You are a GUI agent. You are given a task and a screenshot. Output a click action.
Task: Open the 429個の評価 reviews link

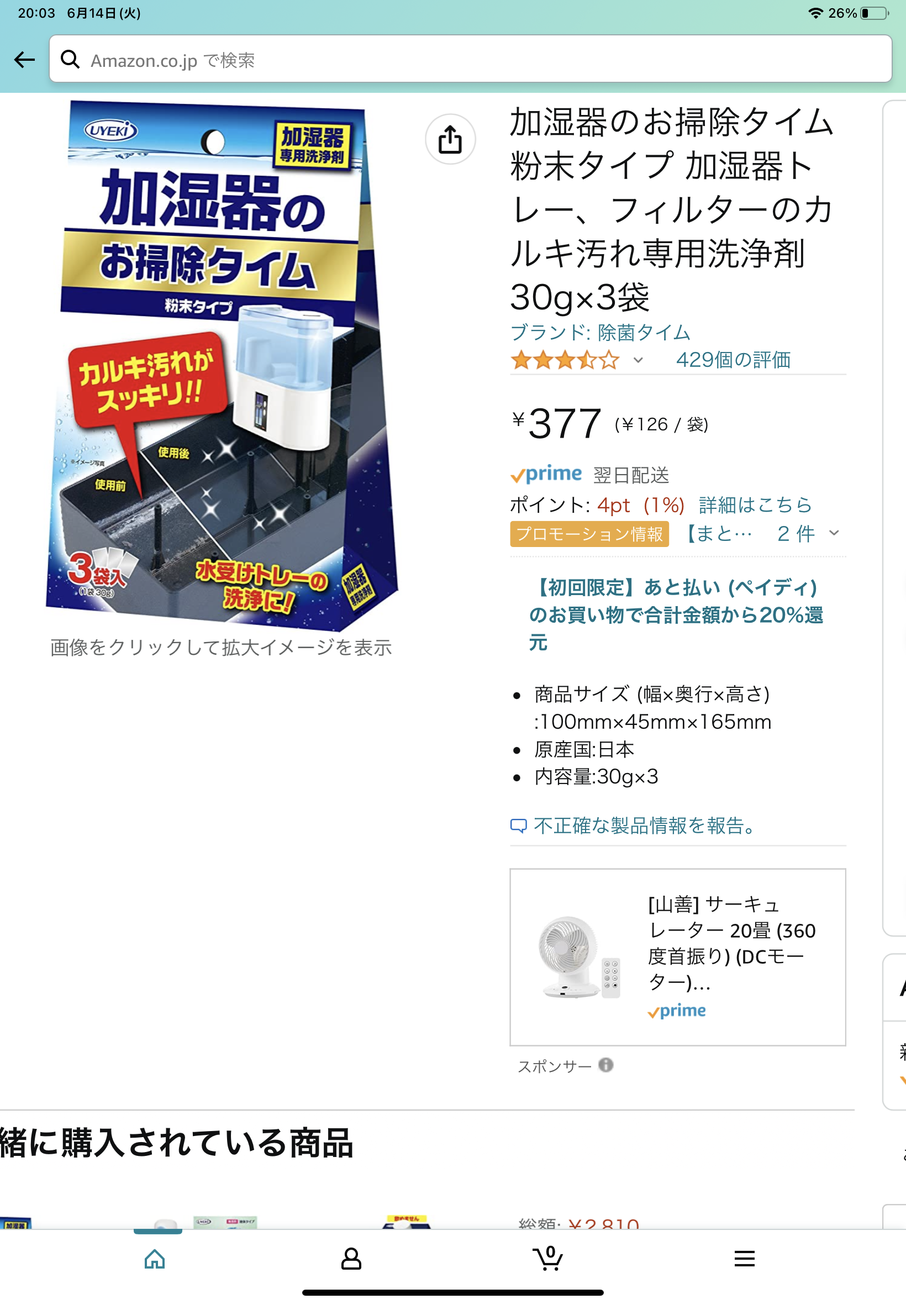(x=733, y=360)
